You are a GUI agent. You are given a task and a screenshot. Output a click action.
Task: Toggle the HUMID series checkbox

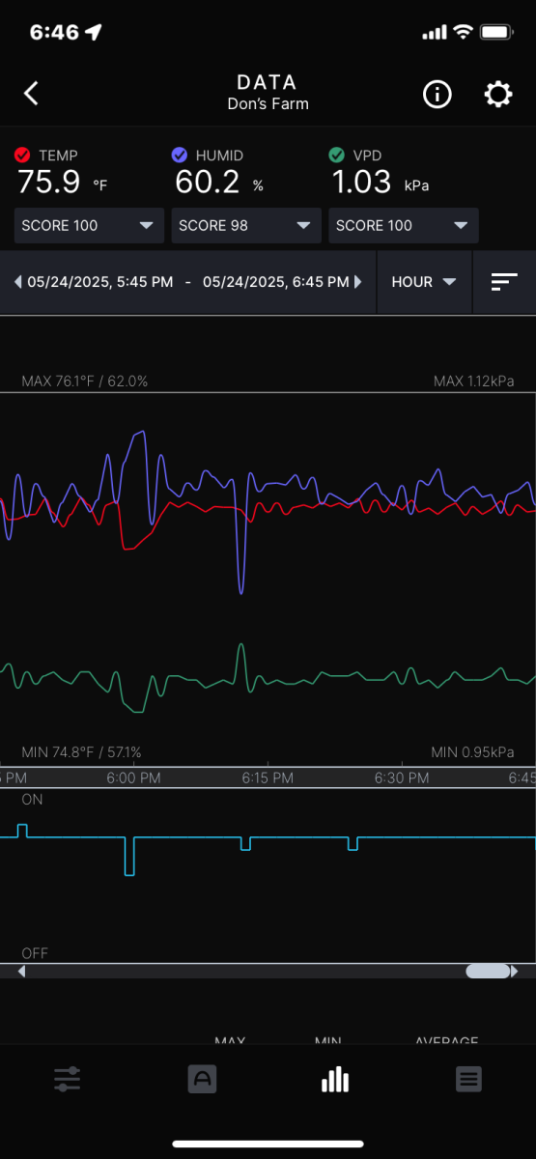coord(179,155)
